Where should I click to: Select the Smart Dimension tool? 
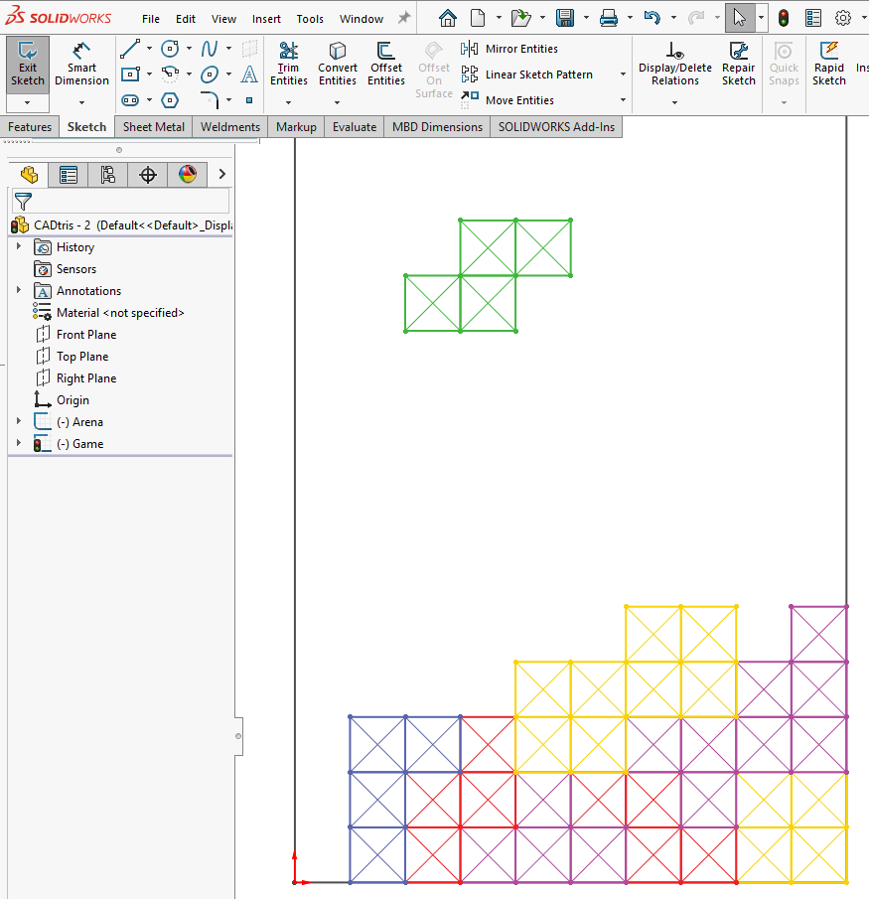(81, 65)
